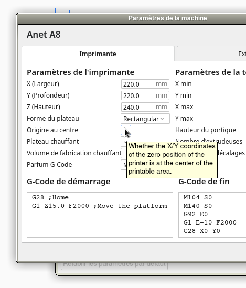Click the 'Anet A8' machine name heading

pyautogui.click(x=44, y=35)
